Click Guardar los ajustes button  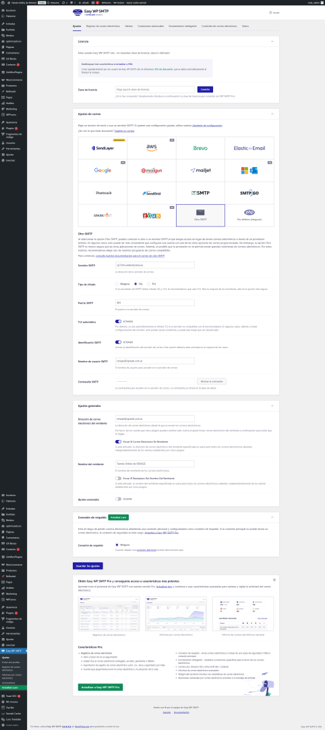pos(88,566)
